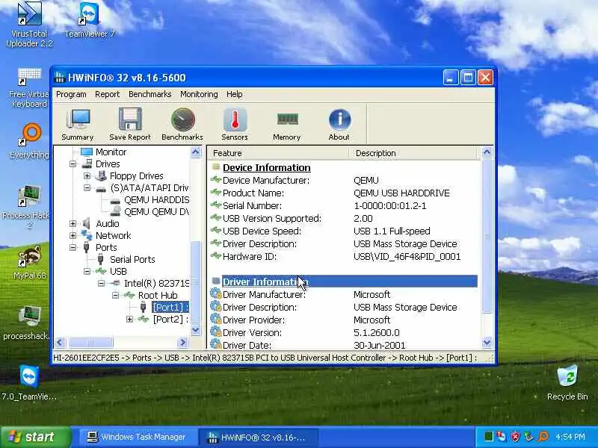Expand the [Port2] tree node

tap(129, 320)
